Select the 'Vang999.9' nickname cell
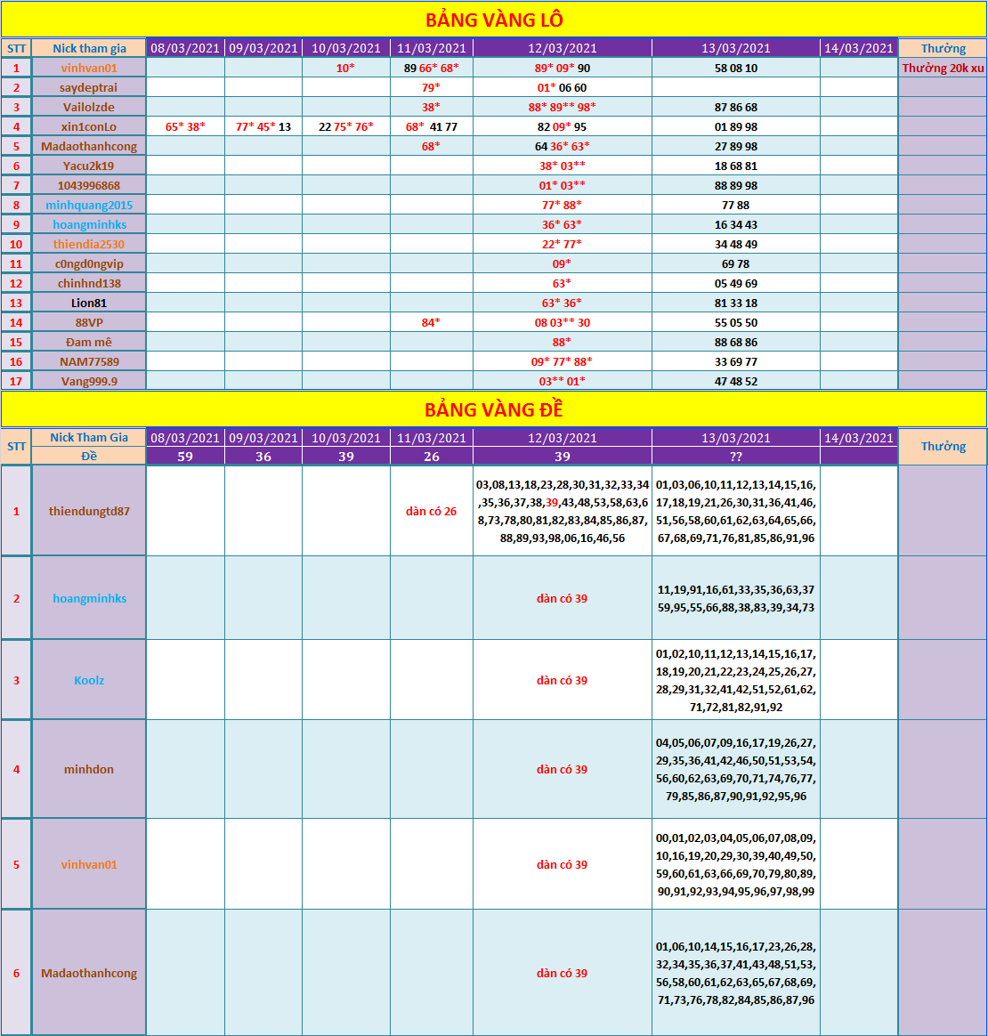This screenshot has height=1036, width=988. click(89, 381)
